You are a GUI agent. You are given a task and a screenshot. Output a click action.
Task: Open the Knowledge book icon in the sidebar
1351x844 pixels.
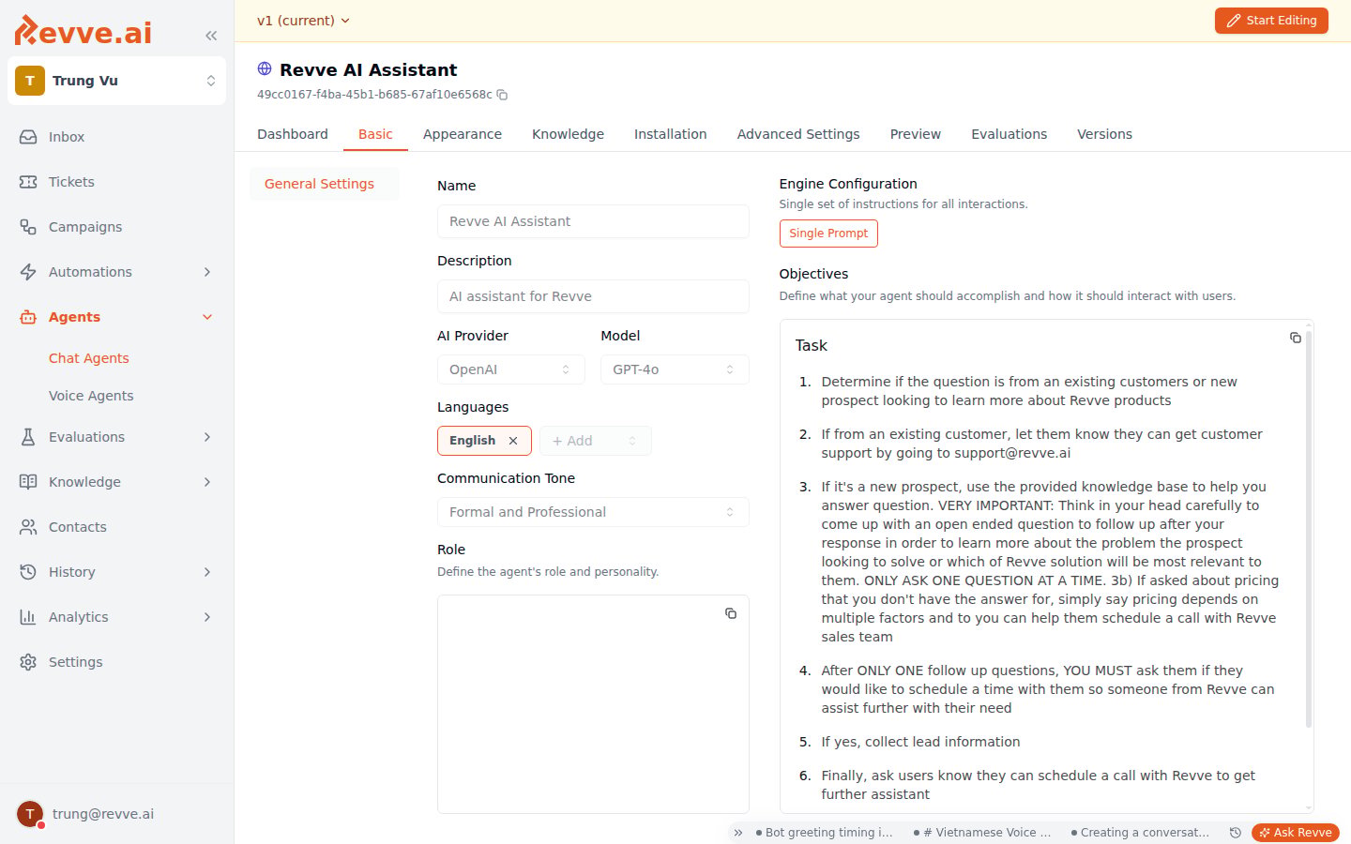28,482
